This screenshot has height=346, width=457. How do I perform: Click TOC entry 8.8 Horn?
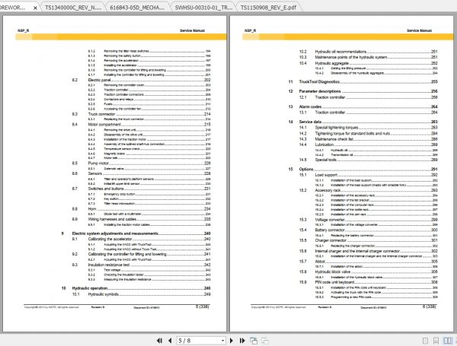click(142, 209)
